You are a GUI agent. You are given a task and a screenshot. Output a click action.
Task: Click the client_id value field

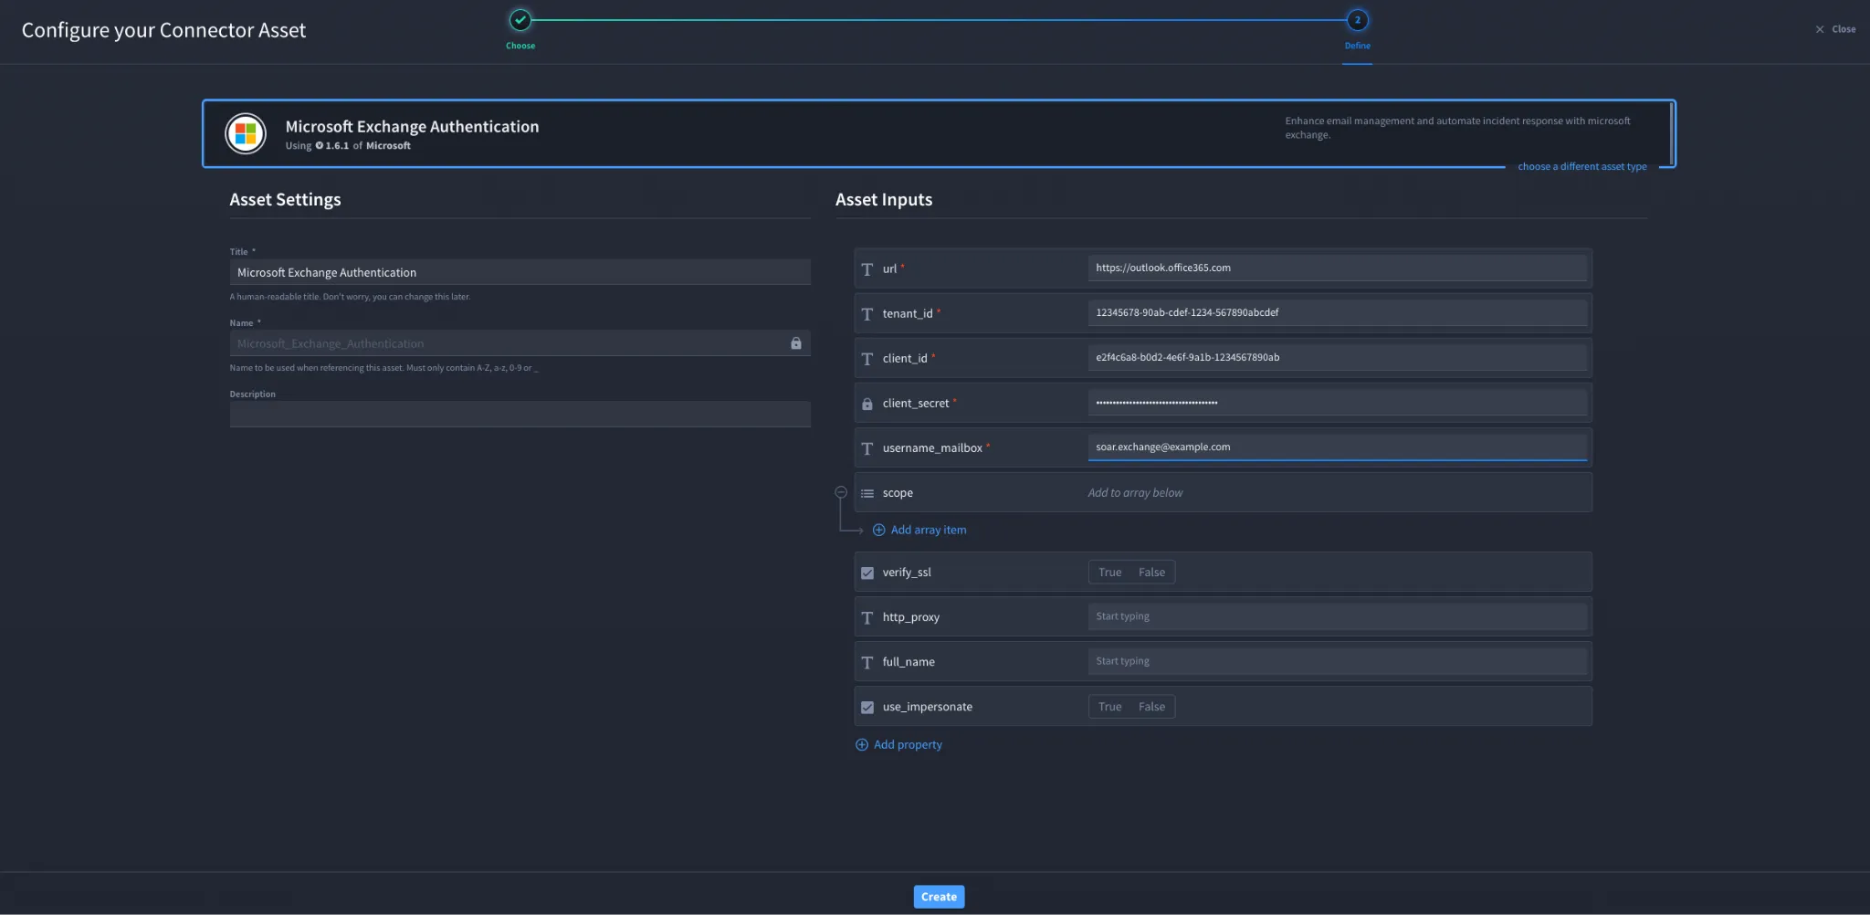[1337, 357]
